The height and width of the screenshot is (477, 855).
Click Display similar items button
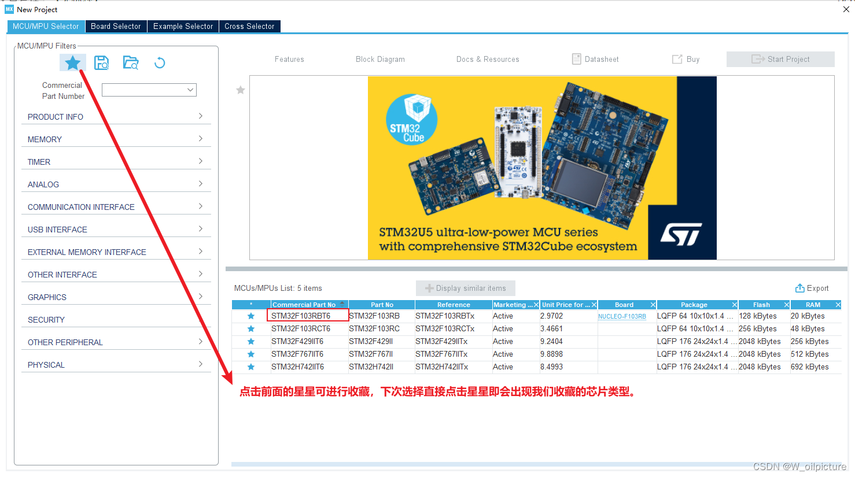466,288
